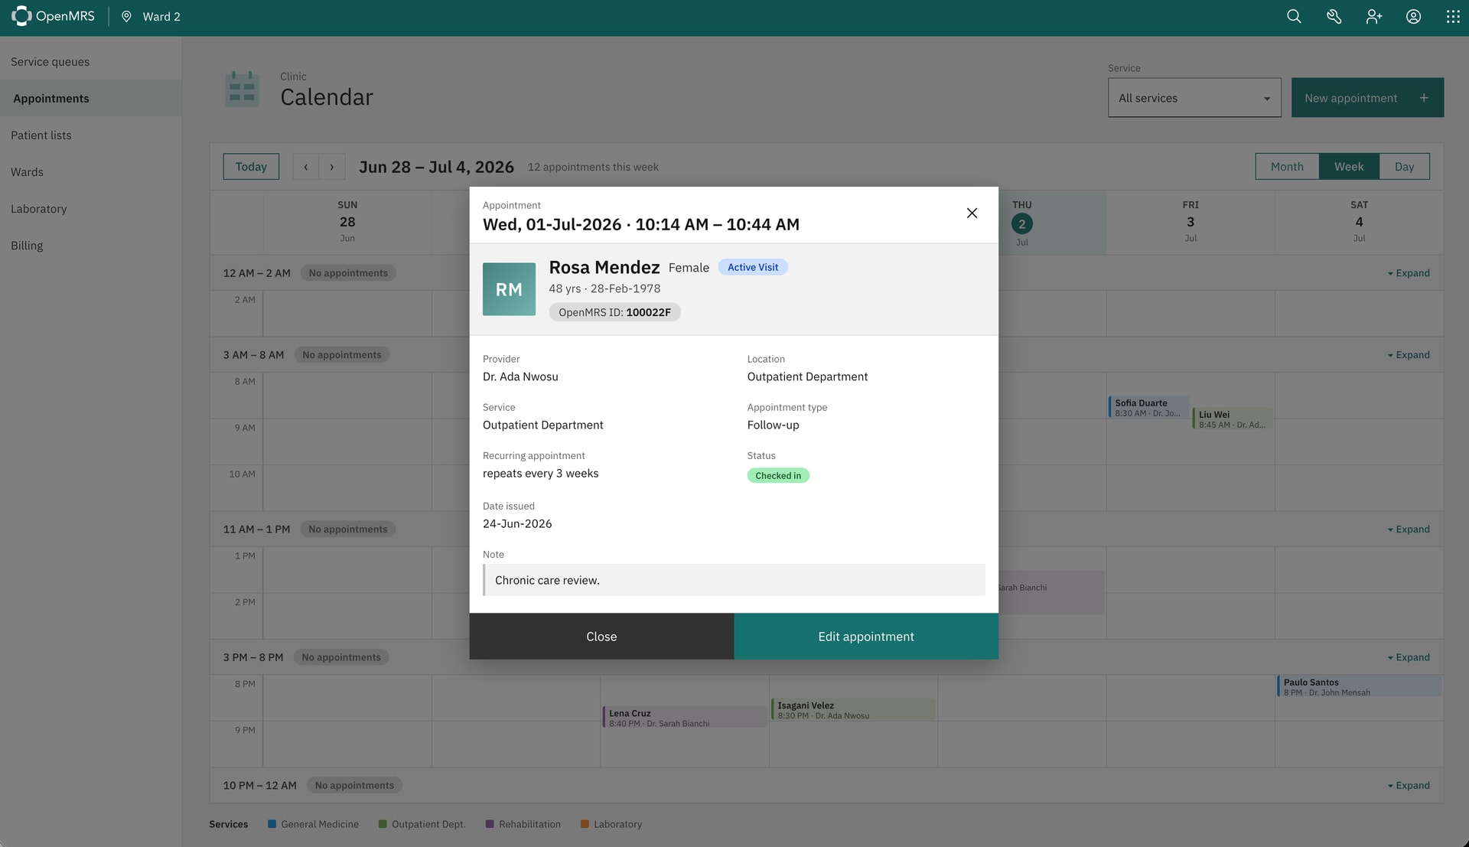Switch to Day view
Viewport: 1469px width, 847px height.
pos(1404,167)
